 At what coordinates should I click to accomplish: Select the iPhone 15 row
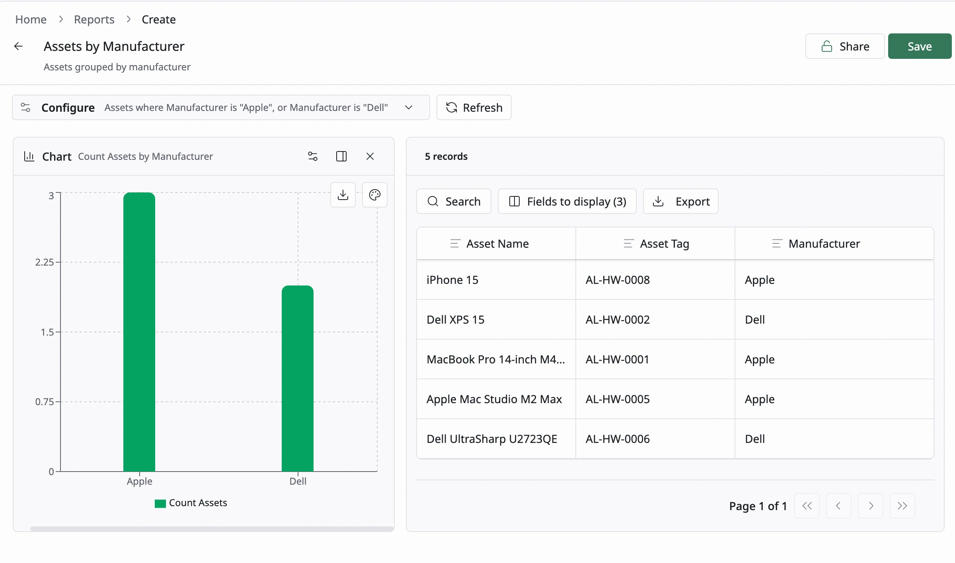point(675,280)
